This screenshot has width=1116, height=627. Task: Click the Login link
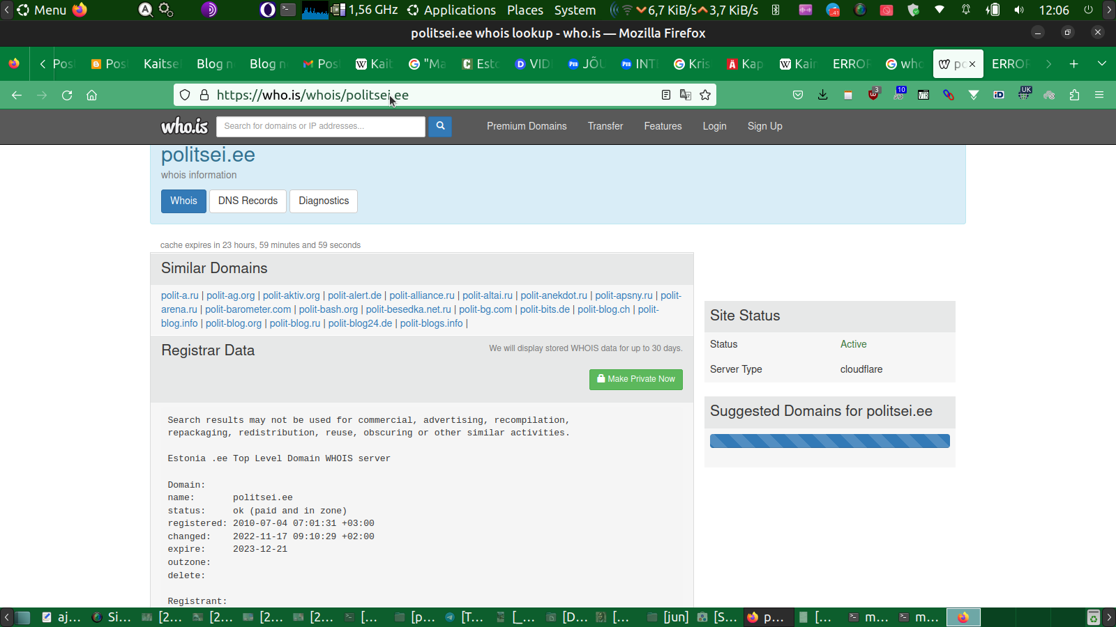pyautogui.click(x=714, y=126)
